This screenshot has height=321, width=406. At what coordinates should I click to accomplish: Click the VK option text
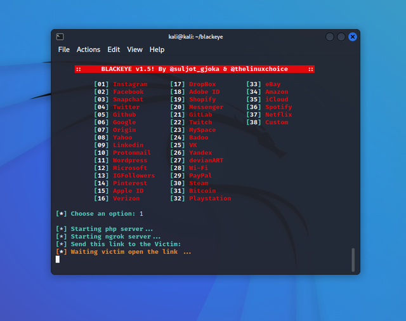tap(193, 145)
